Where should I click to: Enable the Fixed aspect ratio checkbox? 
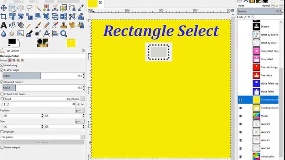[2, 99]
